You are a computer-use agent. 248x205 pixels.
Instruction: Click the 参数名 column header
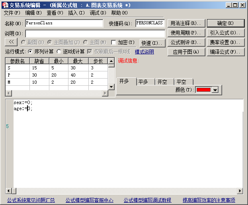[x=18, y=61]
